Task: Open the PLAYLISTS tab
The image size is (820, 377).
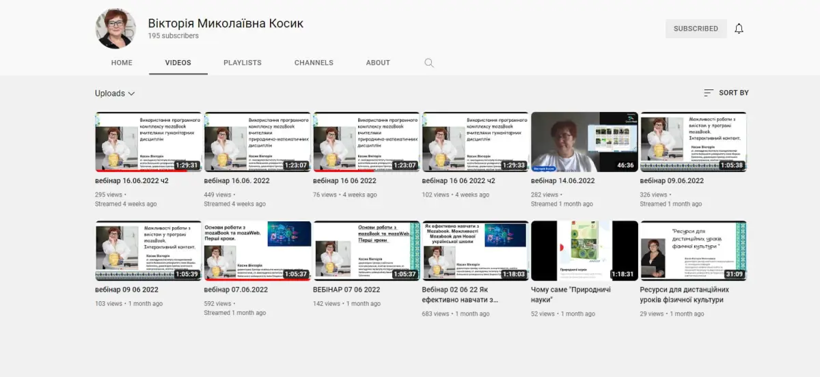Action: pos(243,63)
